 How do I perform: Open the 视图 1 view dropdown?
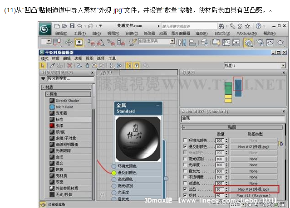coord(283,66)
